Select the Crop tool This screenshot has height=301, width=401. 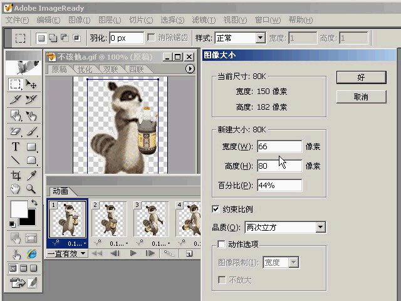point(15,176)
